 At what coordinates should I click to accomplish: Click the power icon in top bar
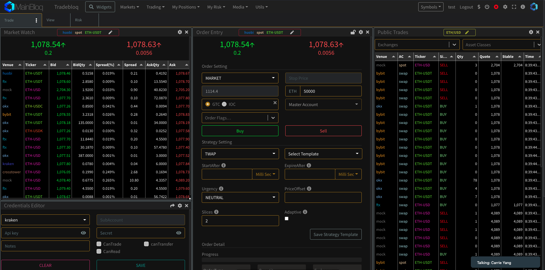[x=487, y=7]
